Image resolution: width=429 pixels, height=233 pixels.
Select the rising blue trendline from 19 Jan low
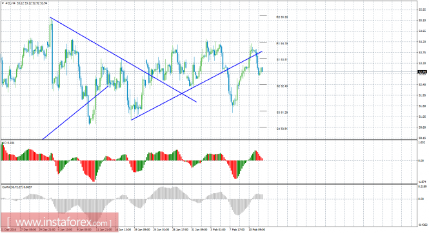pyautogui.click(x=197, y=86)
